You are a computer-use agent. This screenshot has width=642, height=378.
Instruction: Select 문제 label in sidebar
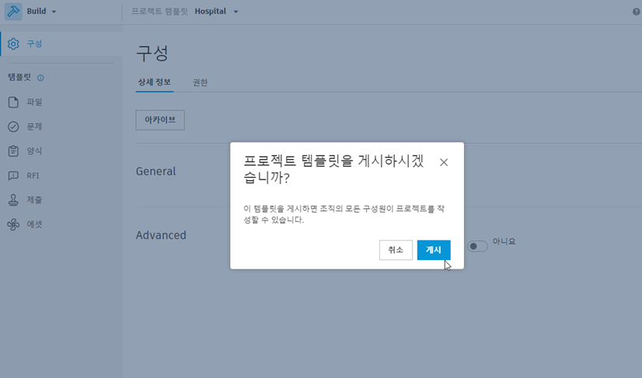click(34, 127)
